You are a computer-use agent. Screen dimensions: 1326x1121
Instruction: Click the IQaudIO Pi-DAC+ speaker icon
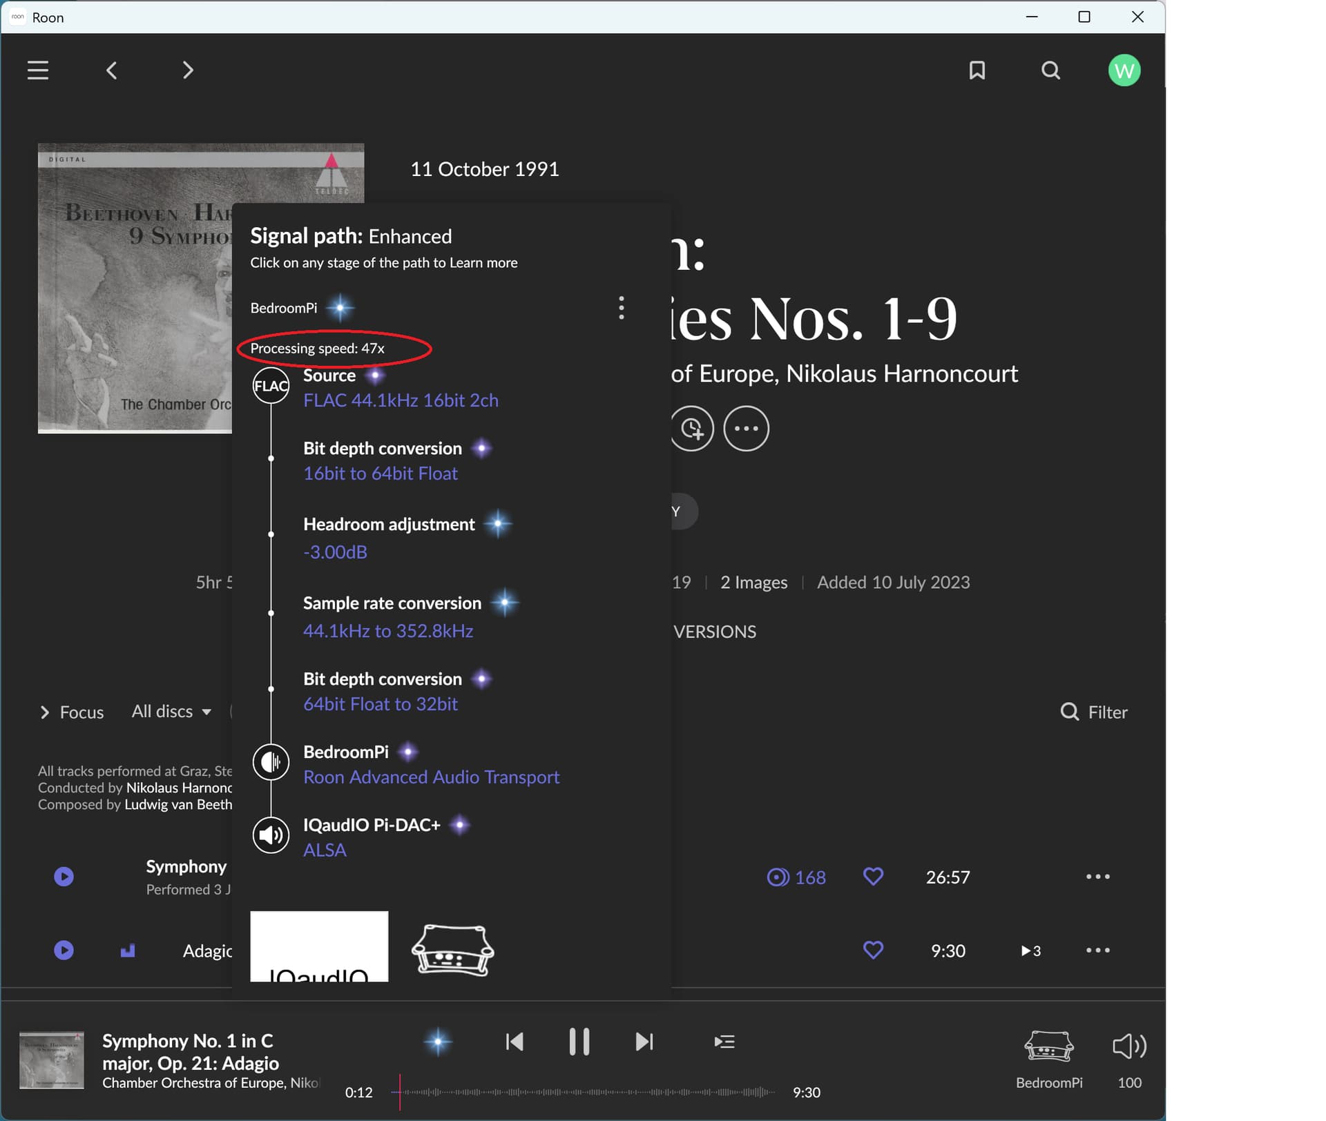click(271, 835)
